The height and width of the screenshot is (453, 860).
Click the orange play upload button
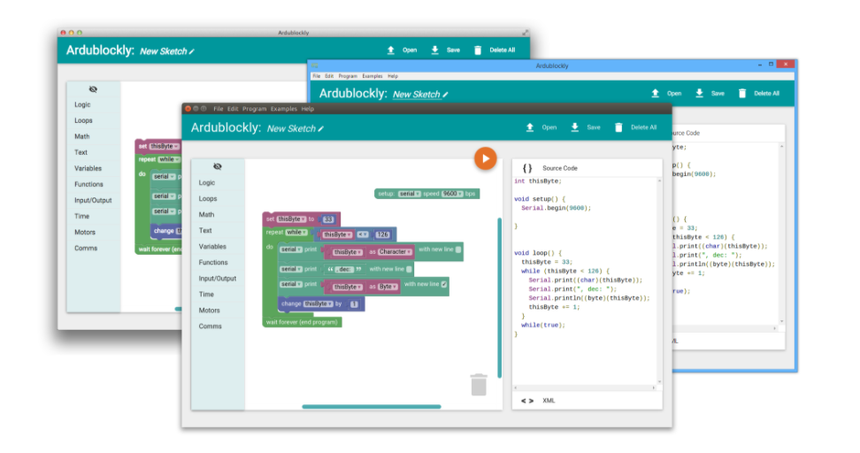pos(486,158)
